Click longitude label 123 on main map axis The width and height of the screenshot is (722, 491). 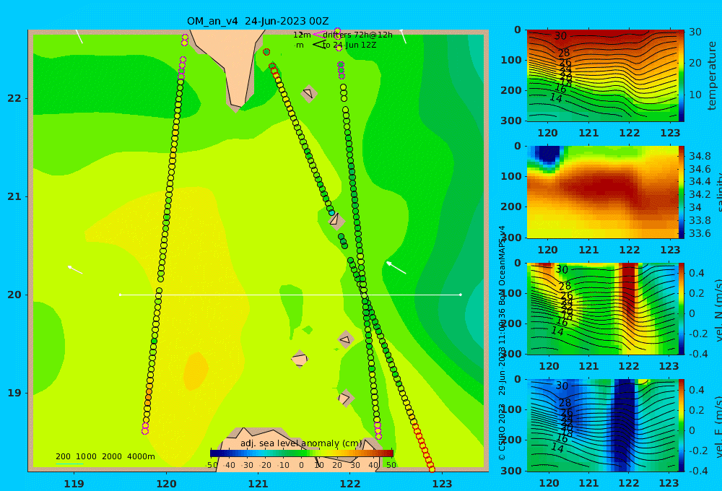pos(443,484)
